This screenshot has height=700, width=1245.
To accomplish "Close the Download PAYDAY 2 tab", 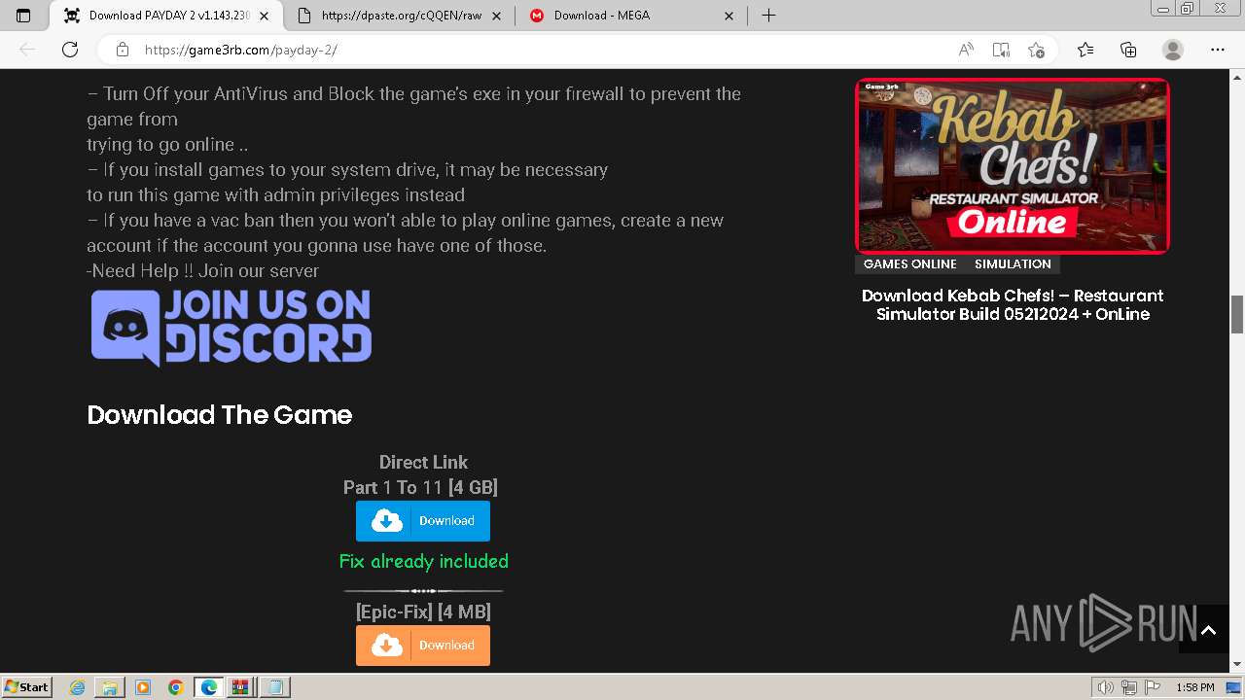I will click(x=265, y=16).
